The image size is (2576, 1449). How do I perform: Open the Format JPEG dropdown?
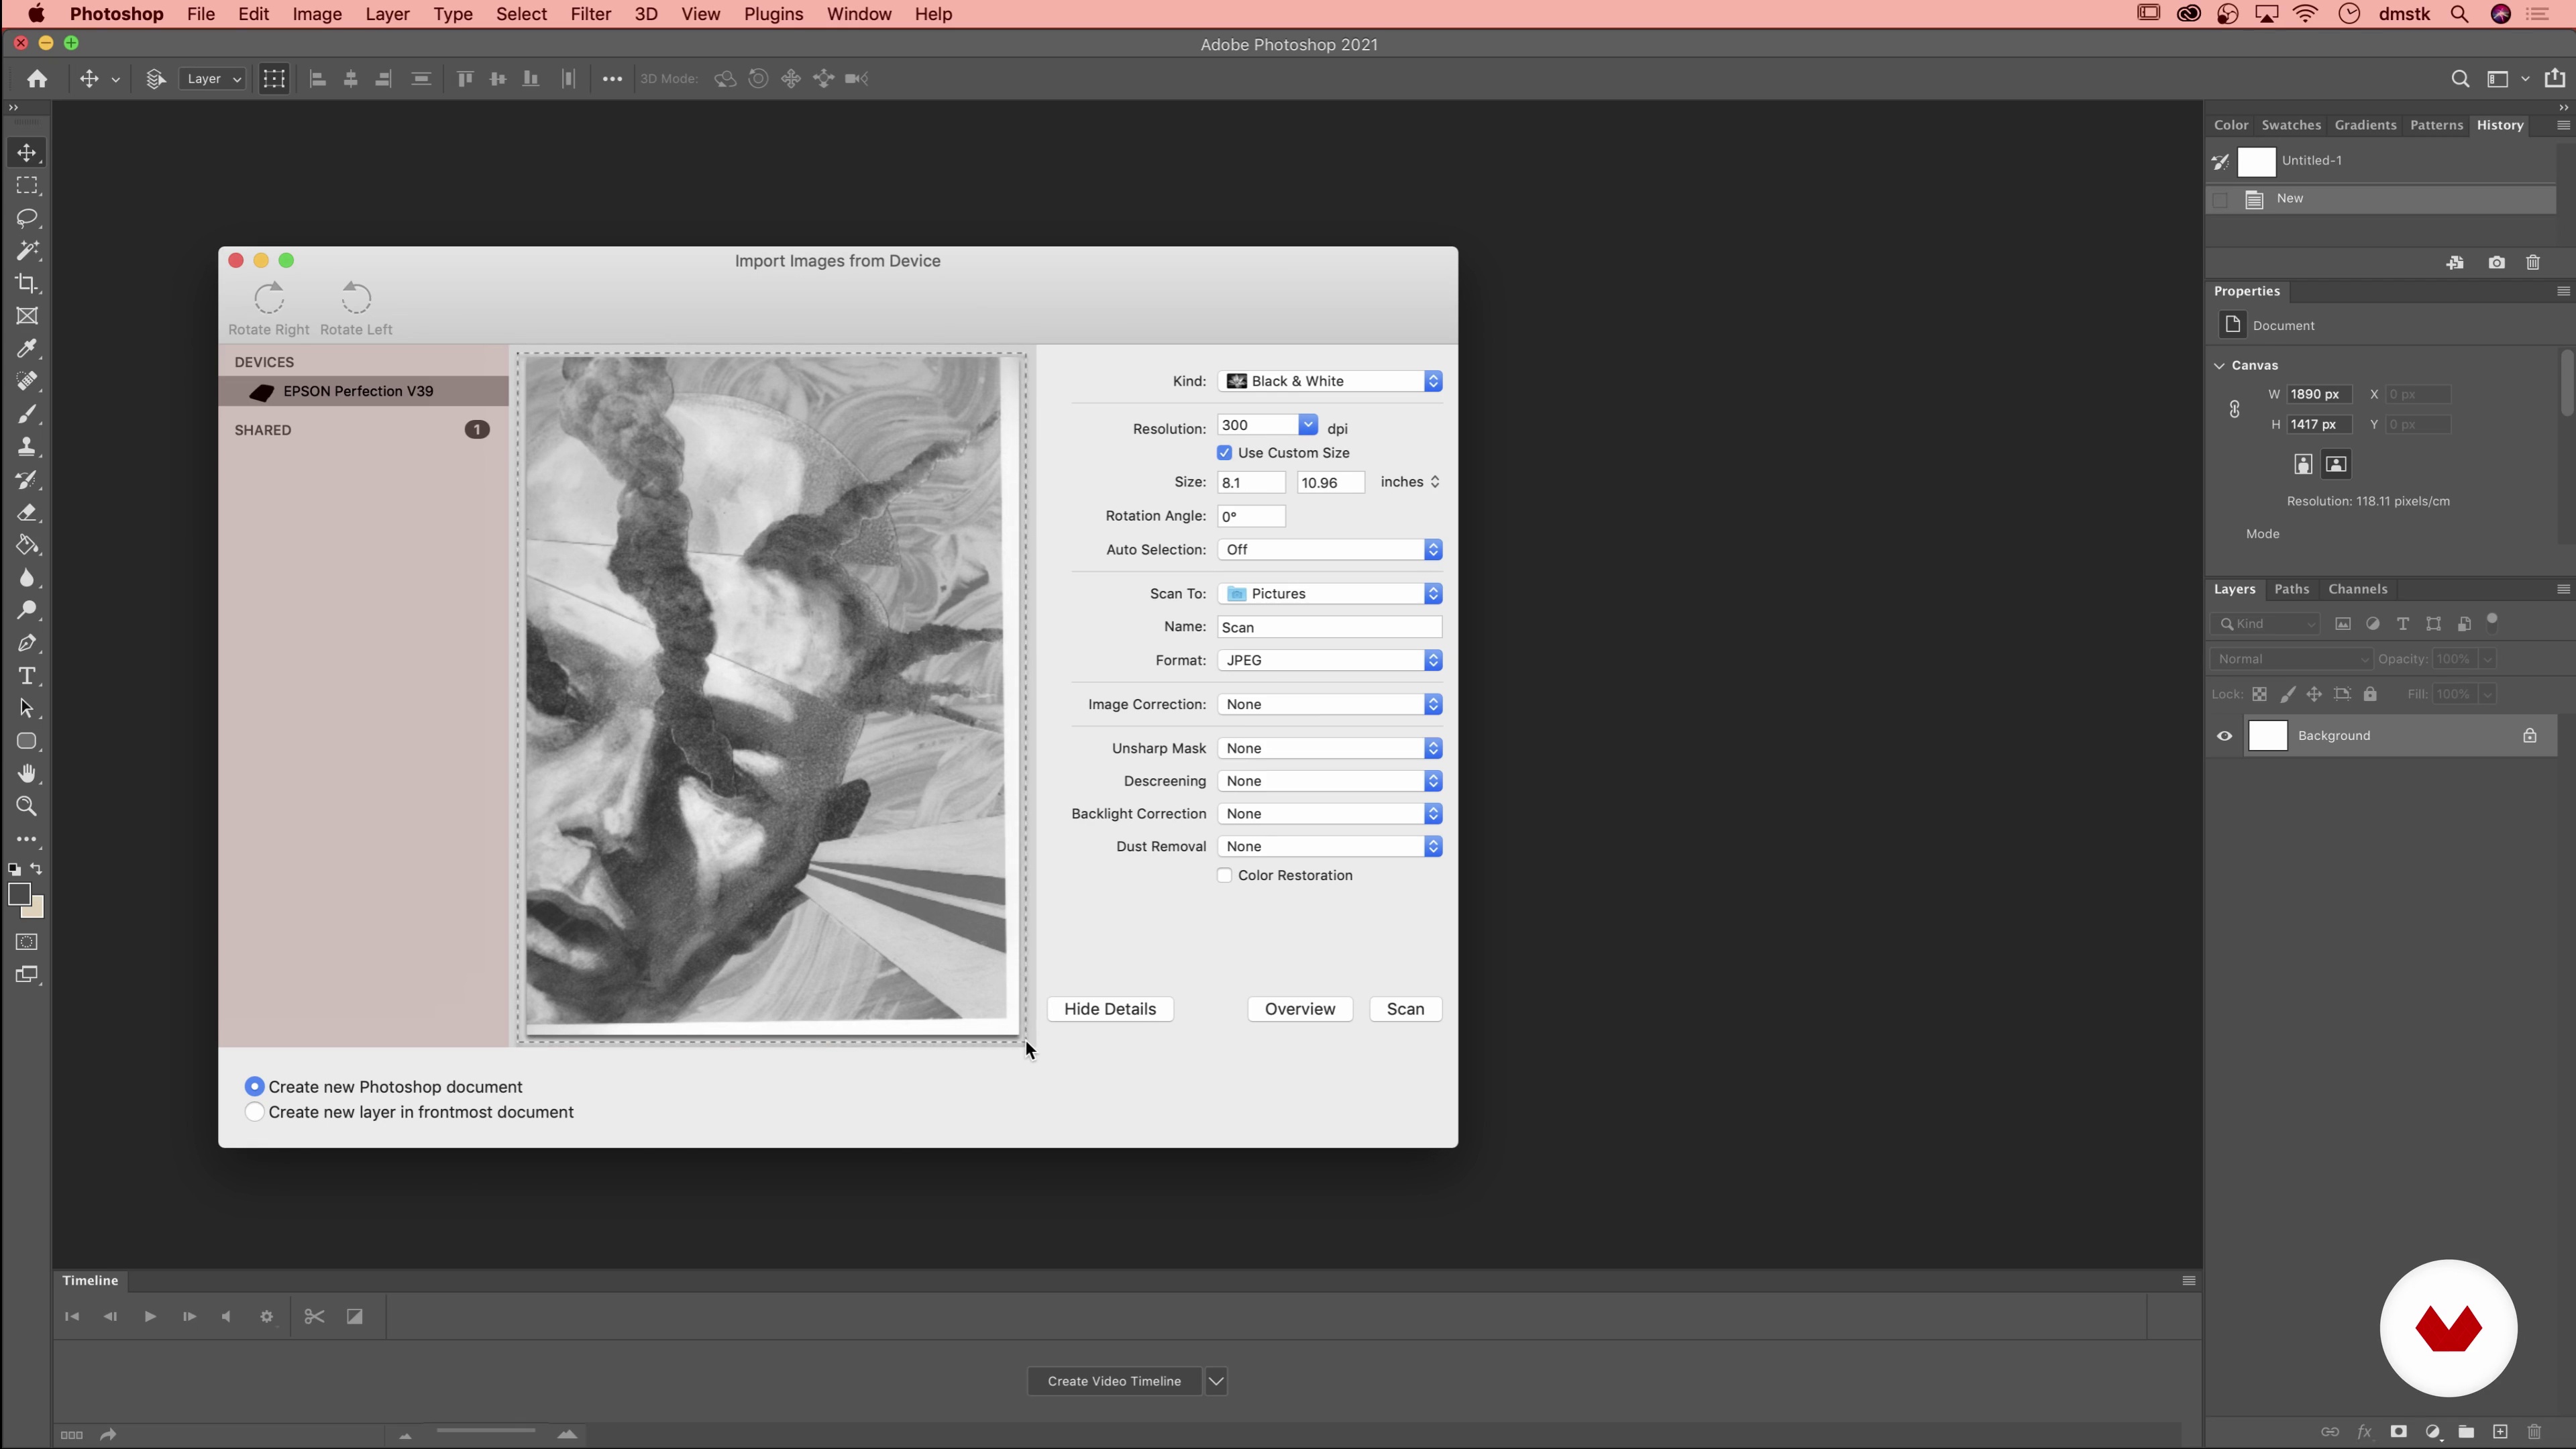point(1330,661)
